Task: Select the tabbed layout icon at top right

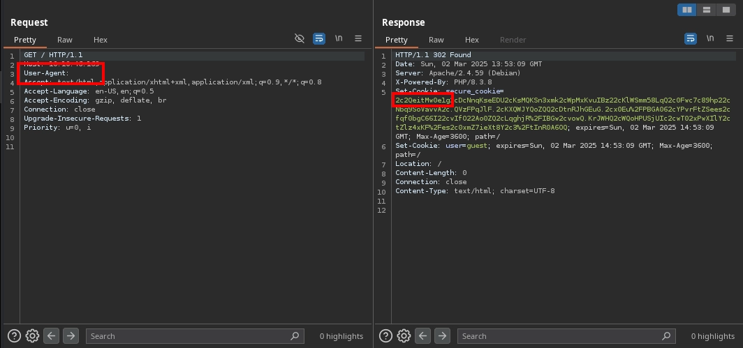Action: [726, 10]
